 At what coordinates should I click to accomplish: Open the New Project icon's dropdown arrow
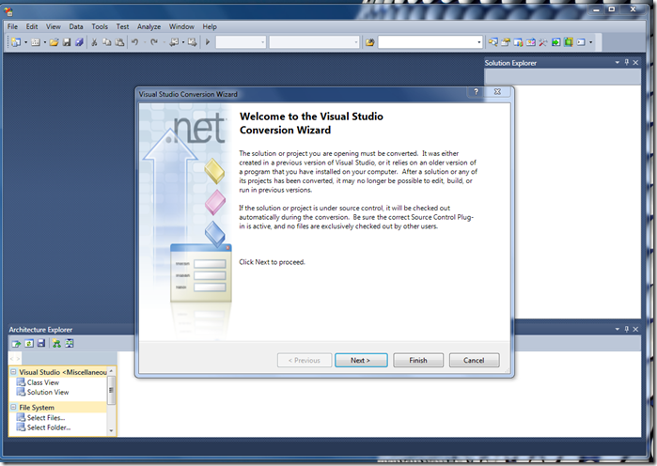pyautogui.click(x=25, y=42)
